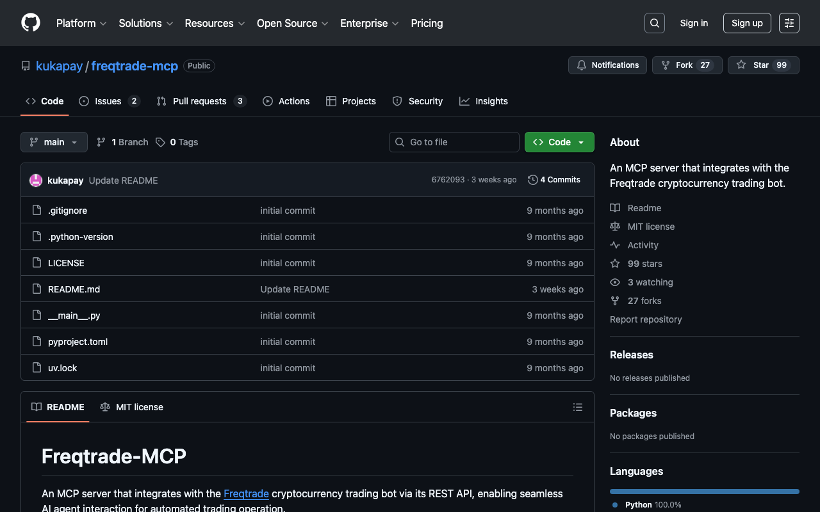Open the Pull requests tab

click(x=201, y=101)
